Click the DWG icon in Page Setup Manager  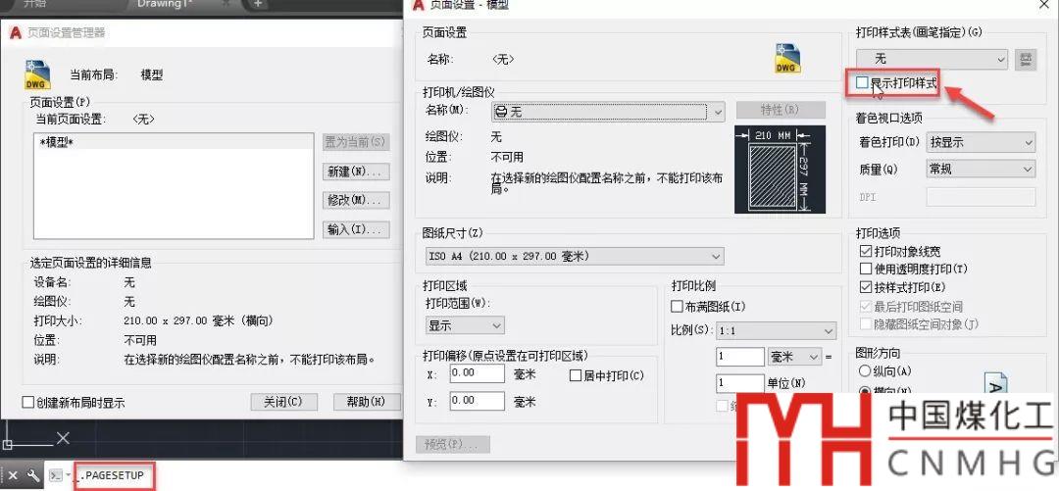(x=38, y=74)
